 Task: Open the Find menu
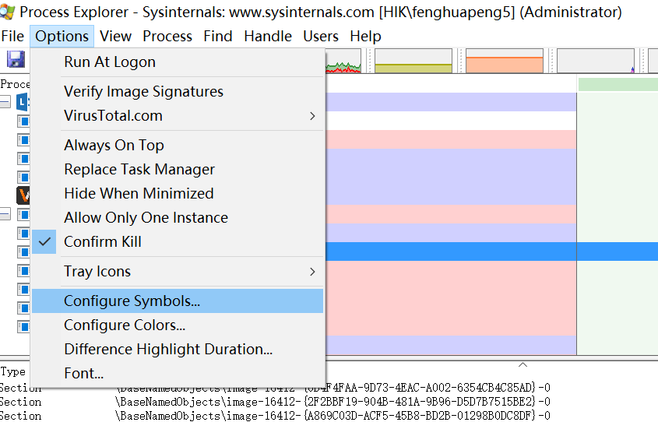(218, 36)
